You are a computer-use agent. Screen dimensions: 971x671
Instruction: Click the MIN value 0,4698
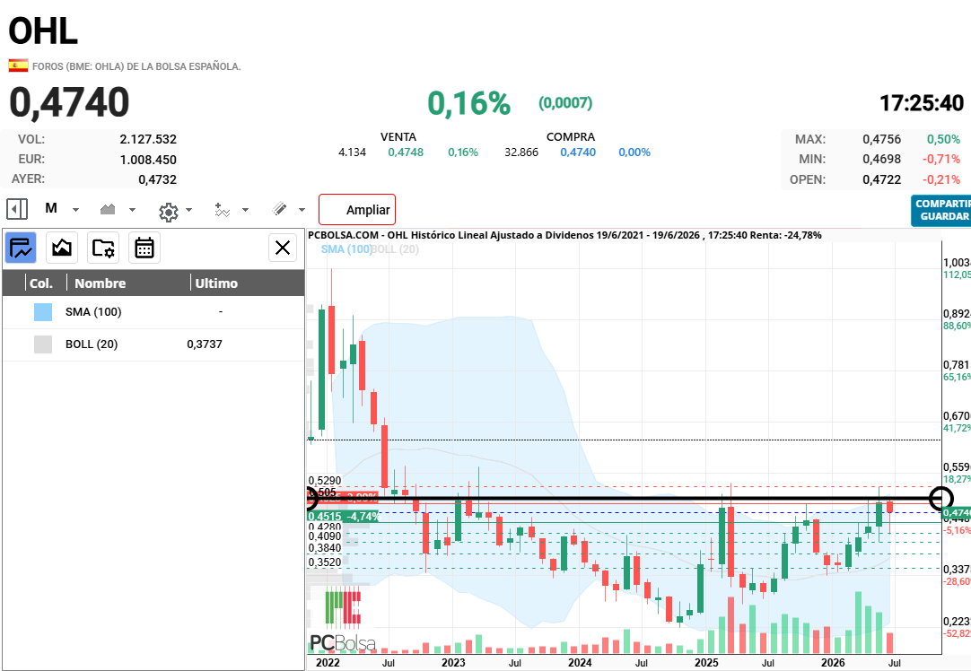882,159
